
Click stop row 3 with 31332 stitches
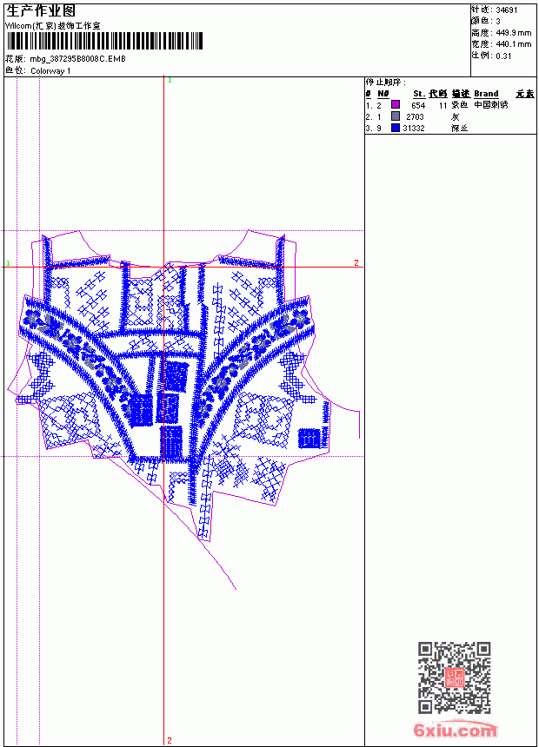pyautogui.click(x=417, y=129)
